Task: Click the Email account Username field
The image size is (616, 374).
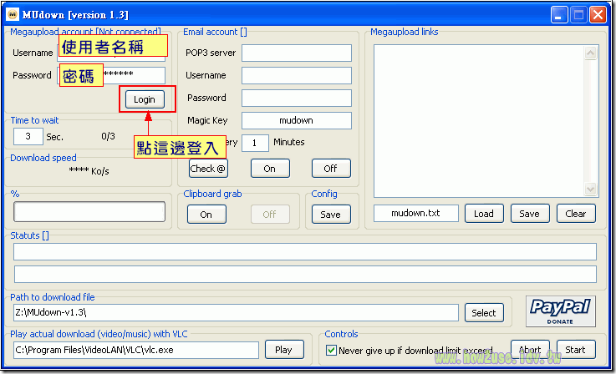Action: click(296, 75)
